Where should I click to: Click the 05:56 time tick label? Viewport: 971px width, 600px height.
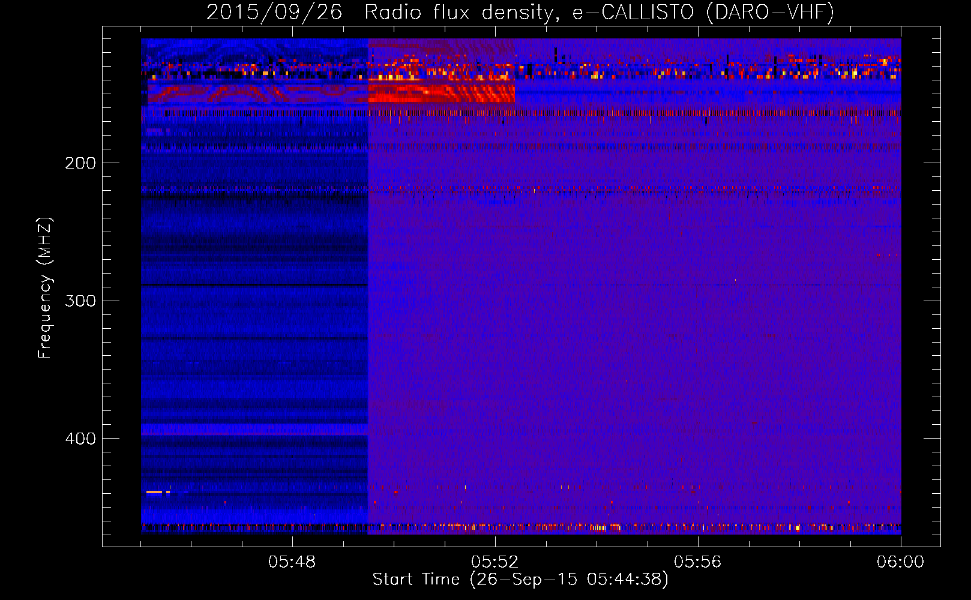click(x=698, y=562)
